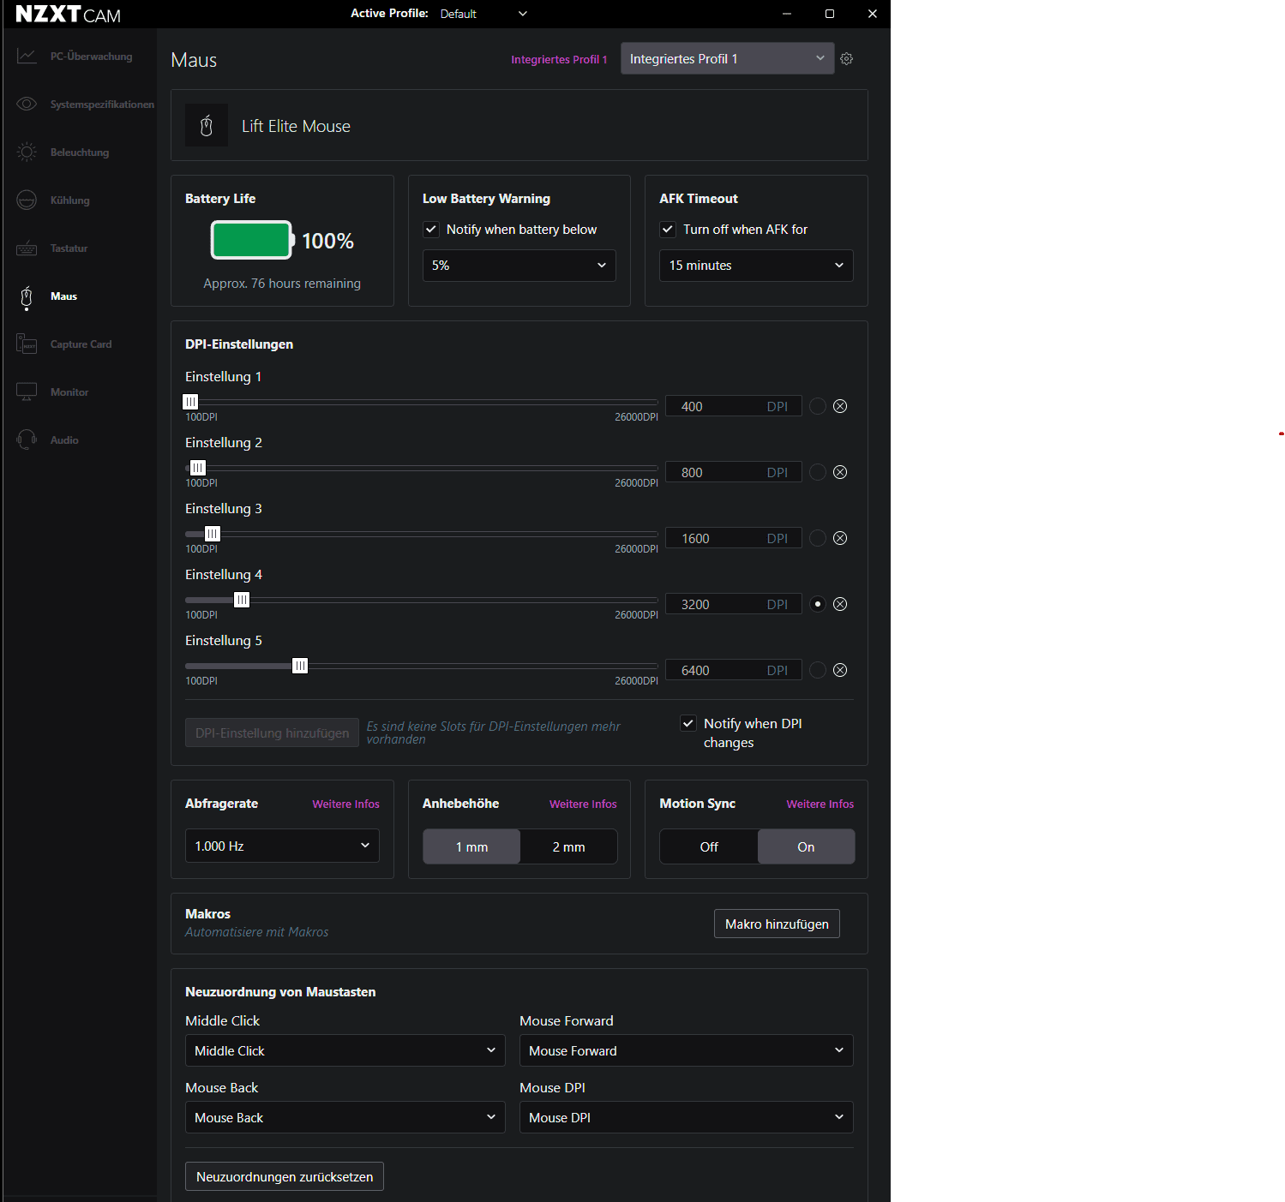This screenshot has width=1285, height=1202.
Task: Open Mouse Back remap dropdown
Action: pos(345,1117)
